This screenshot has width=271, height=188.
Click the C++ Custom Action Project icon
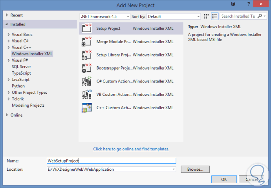point(87,108)
